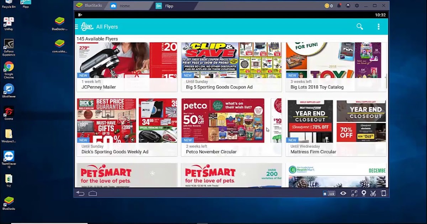Open Dick's Sporting Goods Weekly Ad flyer

[127, 127]
